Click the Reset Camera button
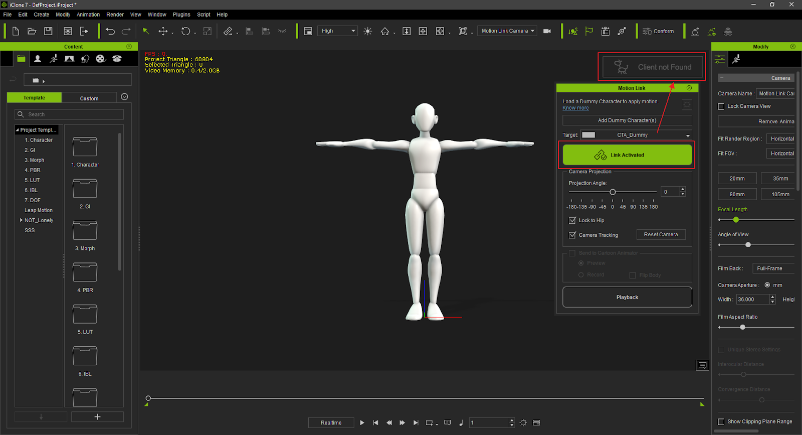802x435 pixels. pyautogui.click(x=661, y=235)
